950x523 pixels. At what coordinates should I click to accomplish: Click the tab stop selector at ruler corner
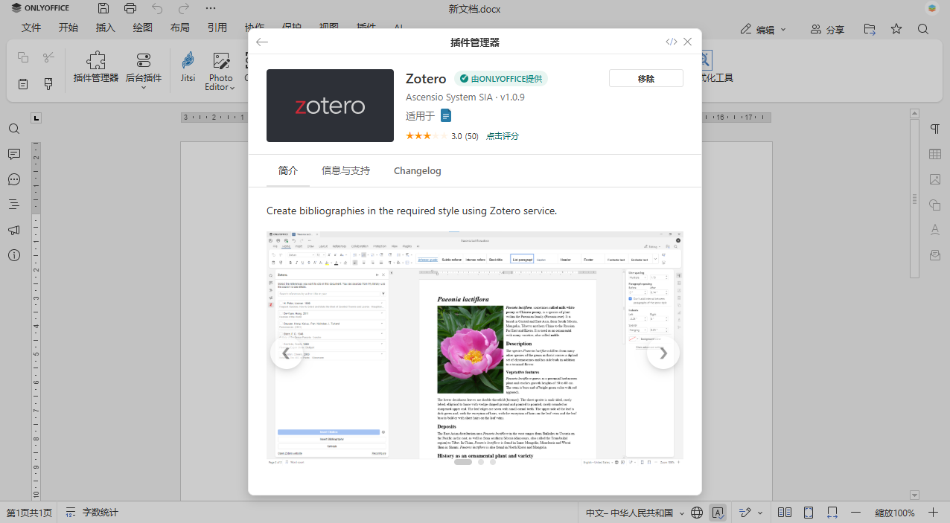pos(36,118)
